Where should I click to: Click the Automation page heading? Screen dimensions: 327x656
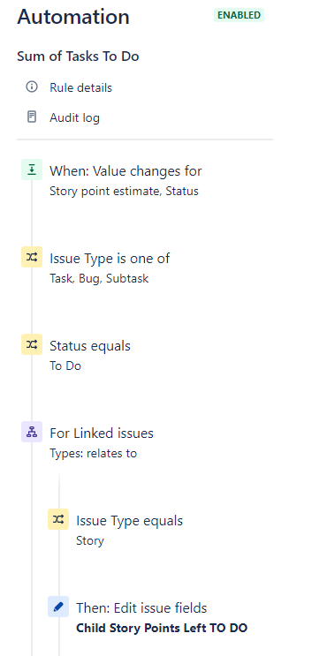(73, 17)
